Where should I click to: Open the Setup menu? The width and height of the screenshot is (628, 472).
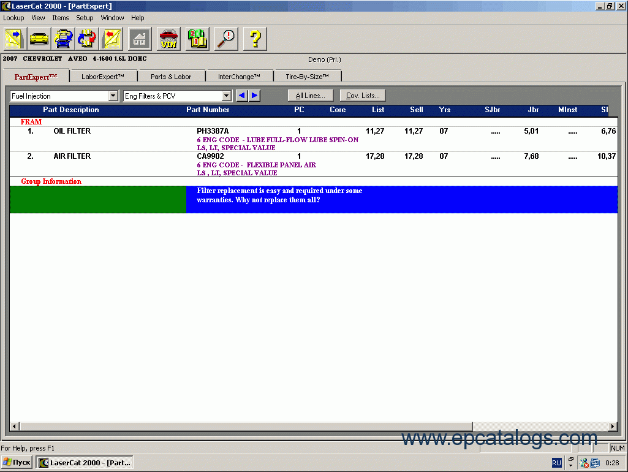[85, 18]
